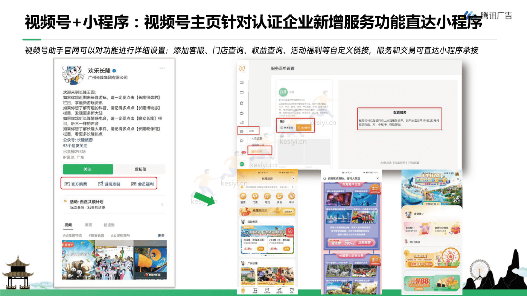
Task: Tap 立即订购 on the 年中狂欢价 banner
Action: click(x=432, y=204)
